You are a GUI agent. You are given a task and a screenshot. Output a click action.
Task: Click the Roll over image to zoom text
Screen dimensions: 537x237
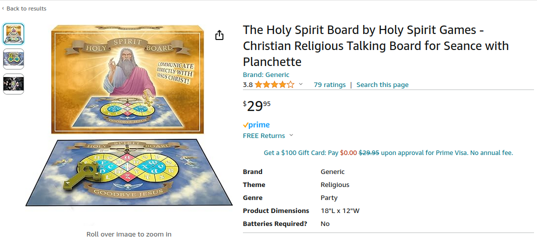pyautogui.click(x=129, y=233)
